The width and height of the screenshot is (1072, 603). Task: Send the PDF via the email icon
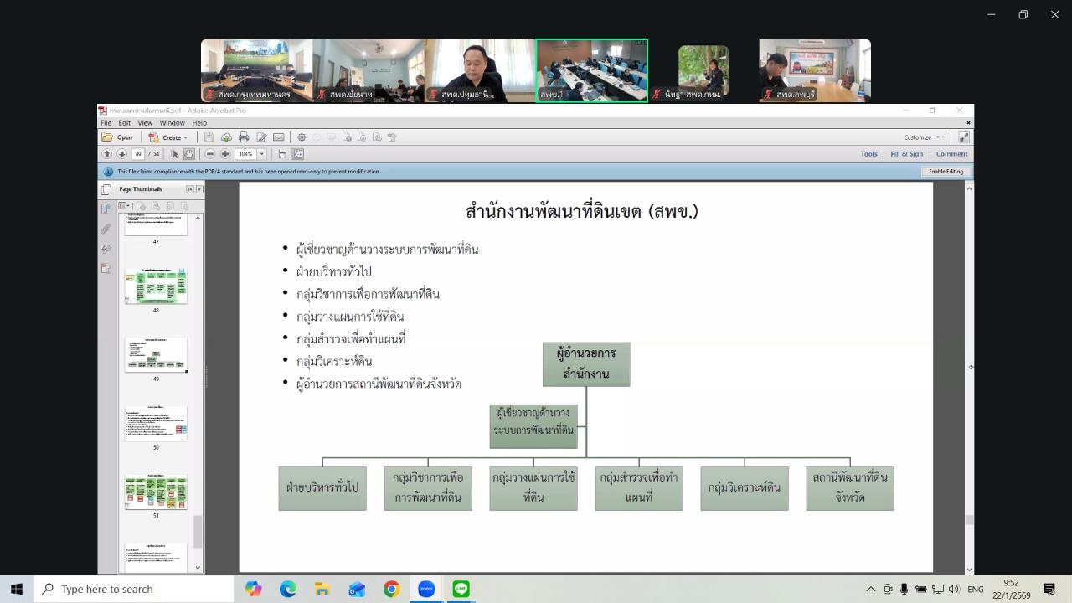[279, 137]
